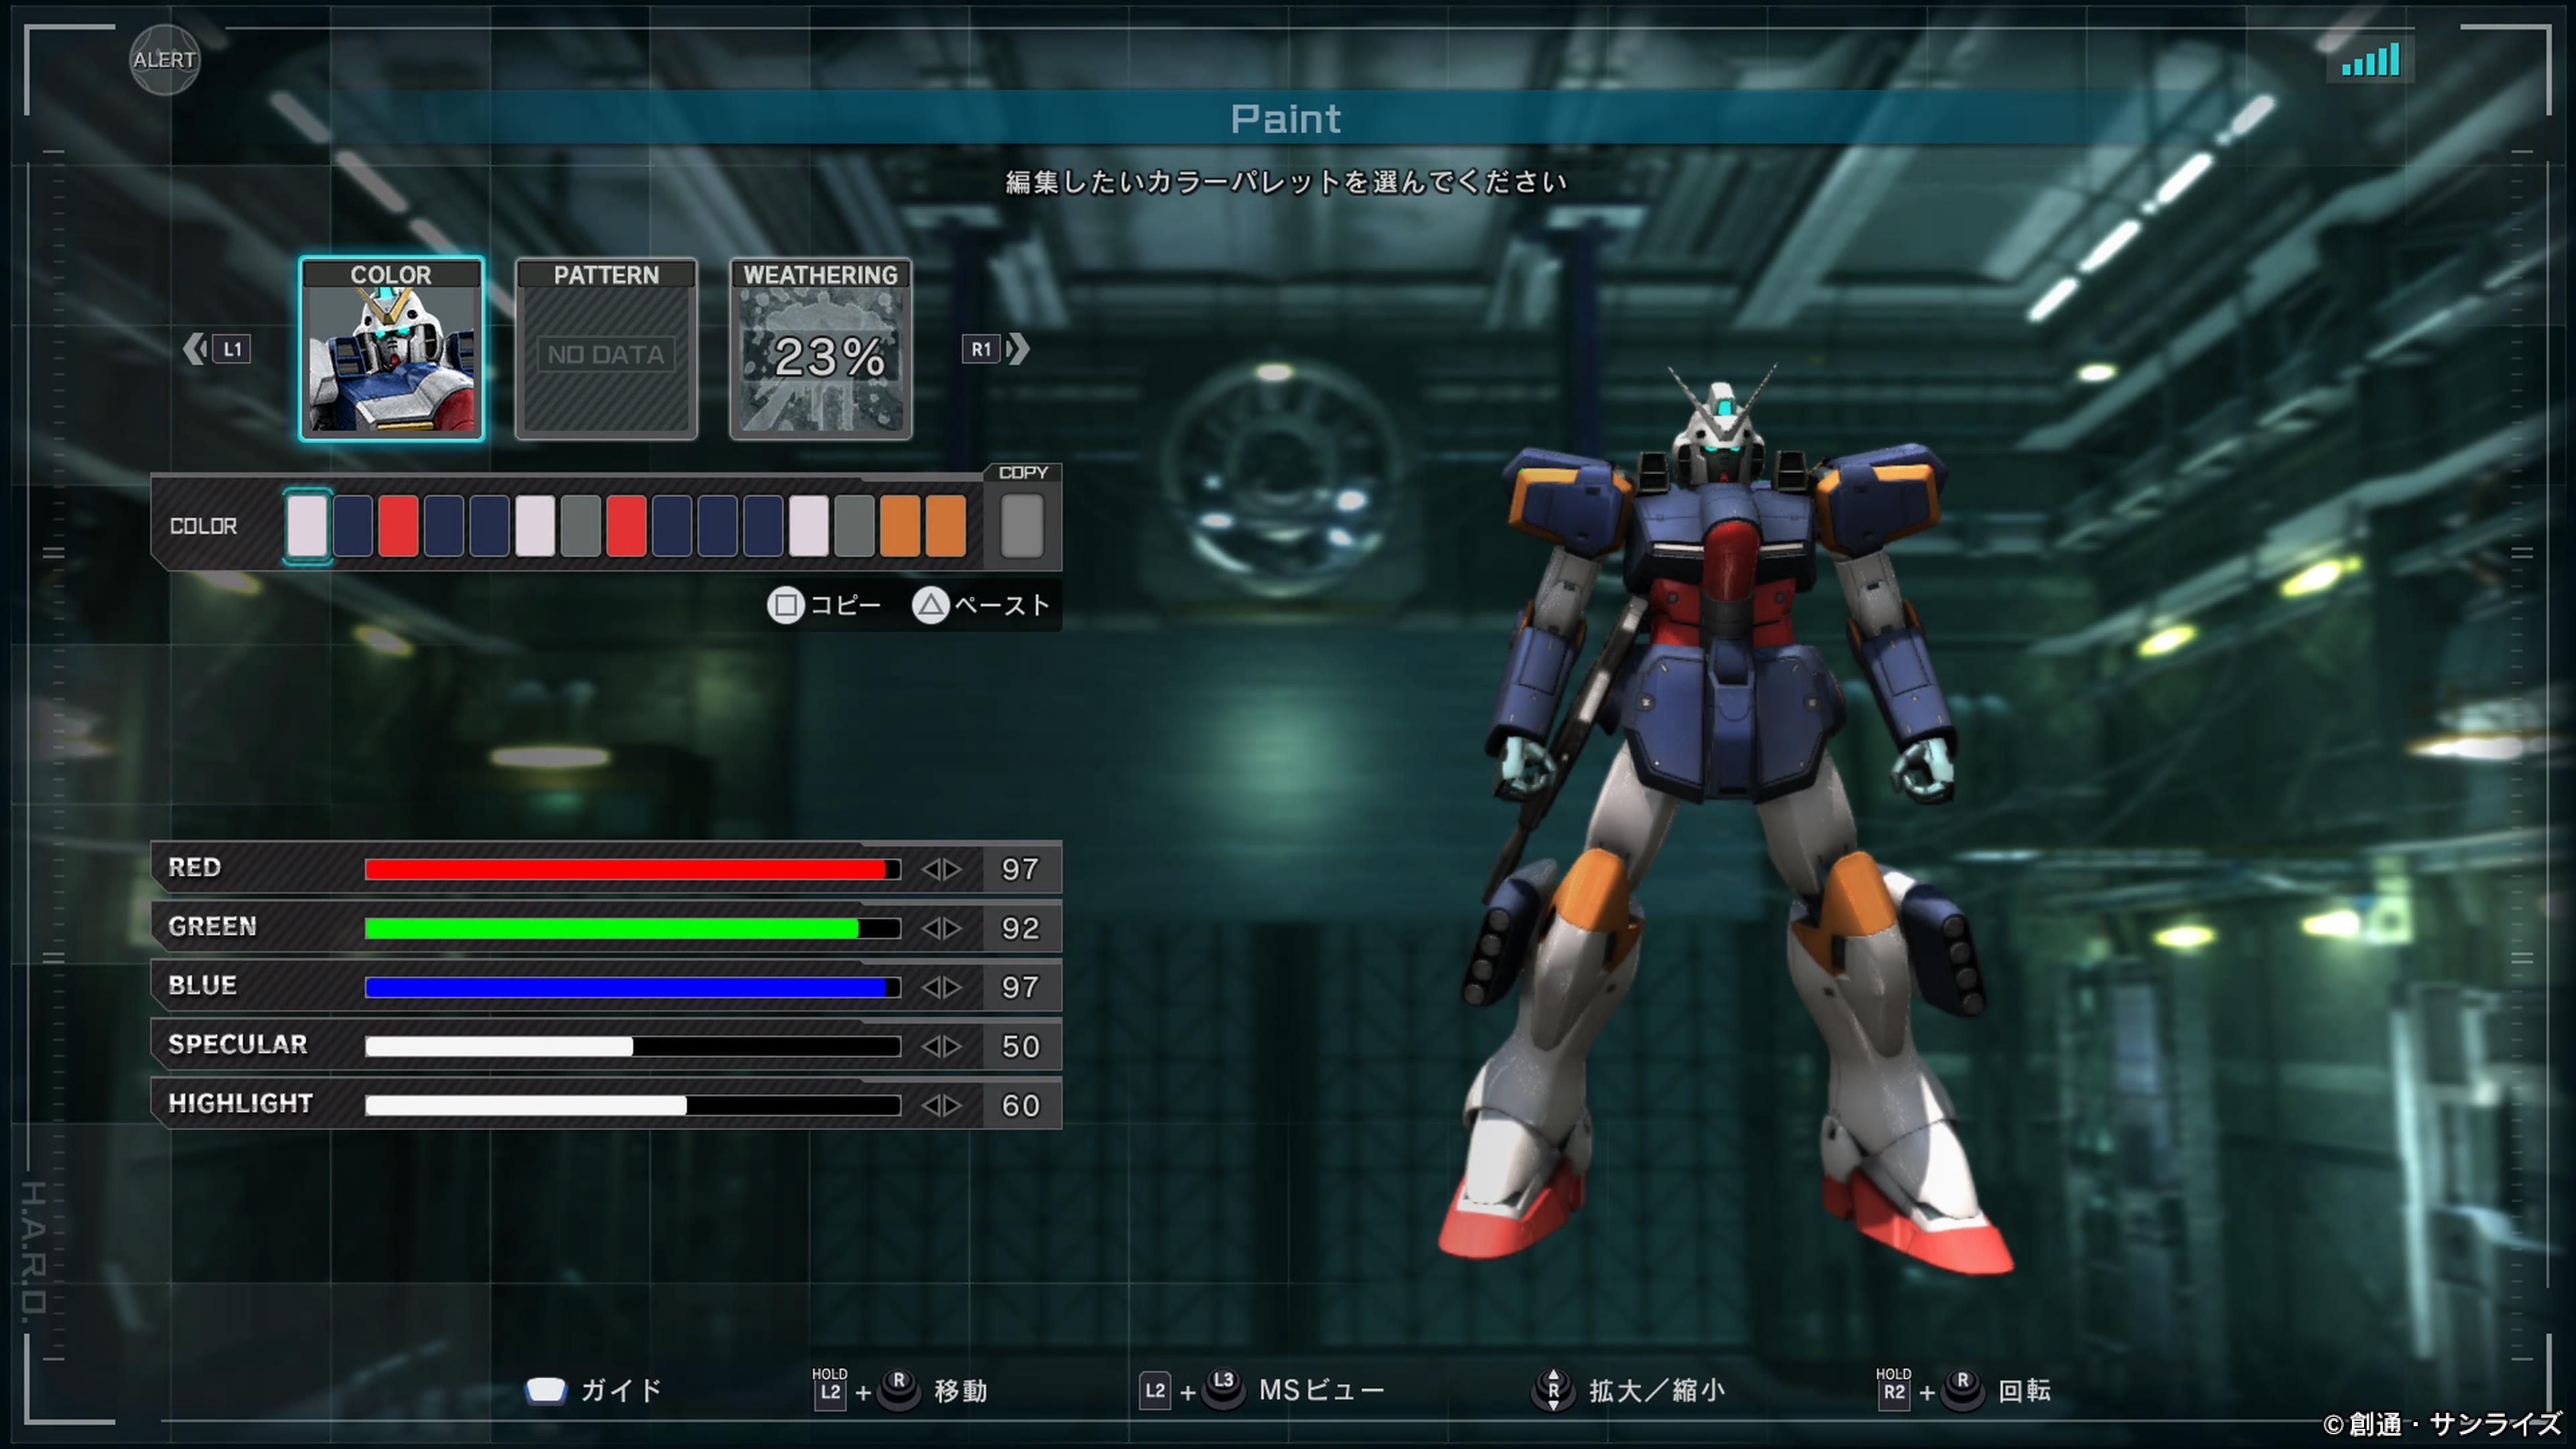This screenshot has height=1449, width=2576.
Task: Click the ALERT circle icon
Action: [x=164, y=60]
